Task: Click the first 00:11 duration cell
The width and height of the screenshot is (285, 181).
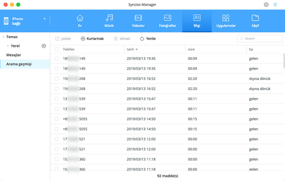Action: (x=193, y=99)
